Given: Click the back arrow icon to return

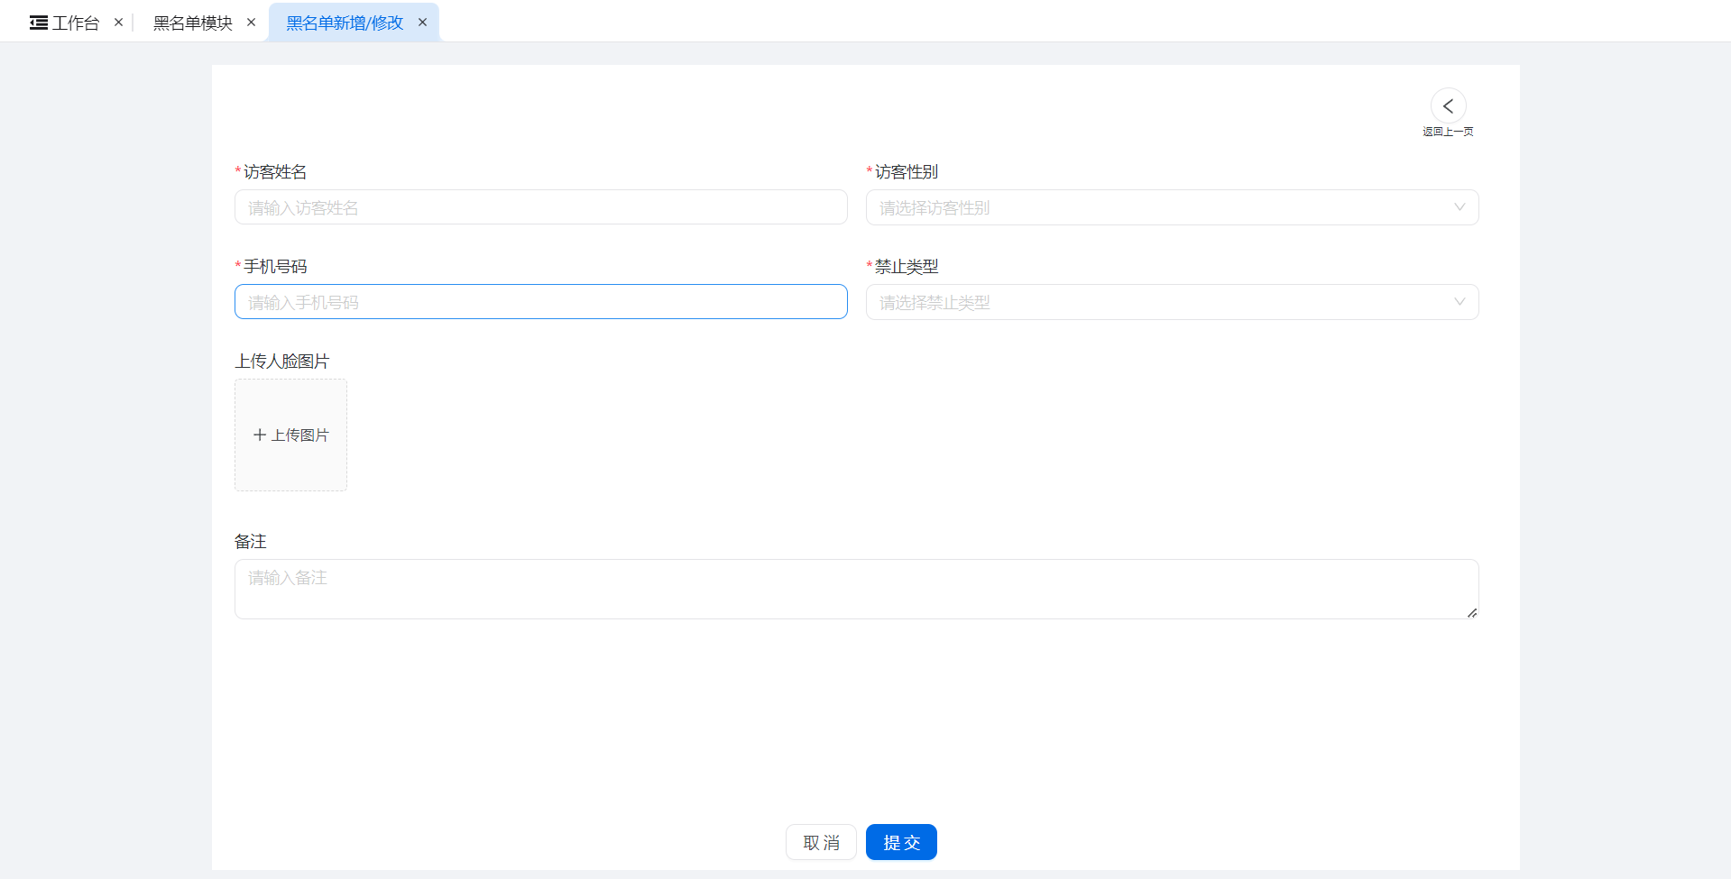Looking at the screenshot, I should tap(1448, 105).
